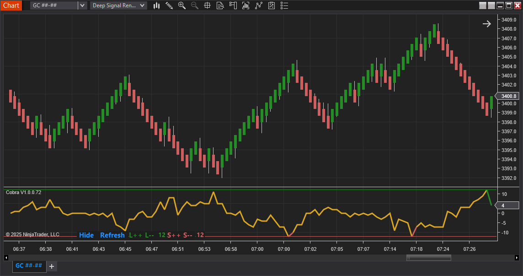Click the zoom out magnifier

[x=195, y=5]
